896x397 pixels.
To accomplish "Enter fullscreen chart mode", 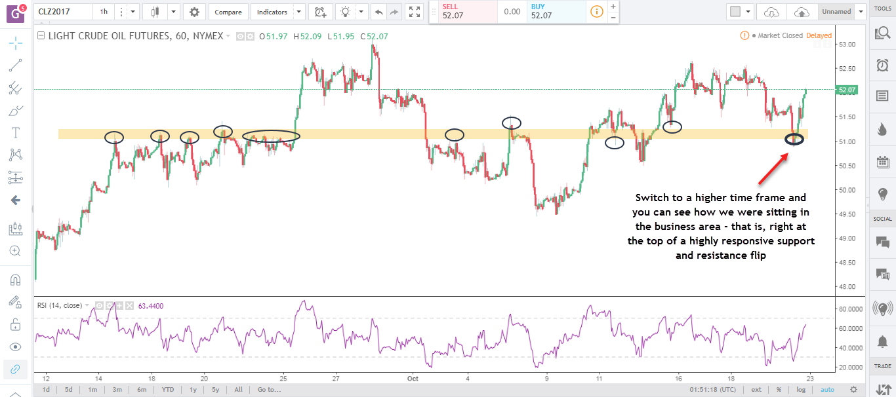I will [x=414, y=12].
